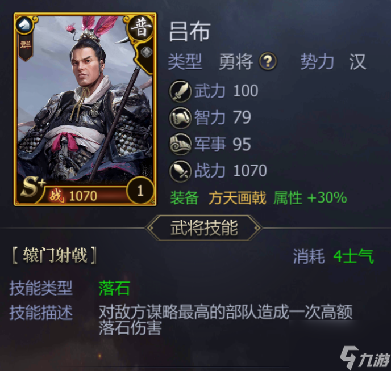
Task: Click the 群 faction banner on the card
Action: coord(26,47)
